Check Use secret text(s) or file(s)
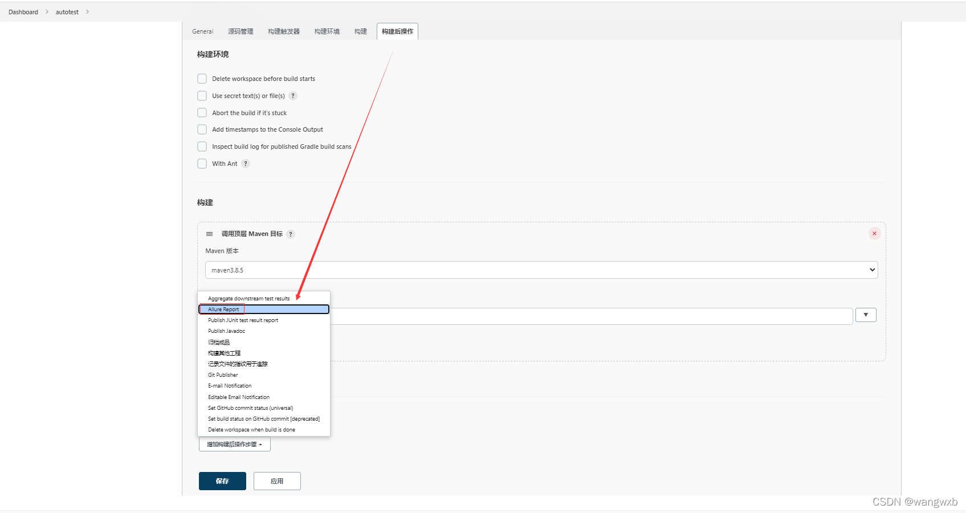Screen dimensions: 966x513 tap(202, 96)
